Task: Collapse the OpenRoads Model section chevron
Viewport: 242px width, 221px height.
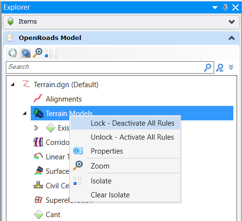Action: click(231, 38)
